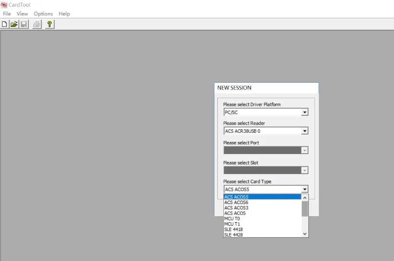Click the New session toolbar icon
This screenshot has width=394, height=261.
click(x=4, y=24)
